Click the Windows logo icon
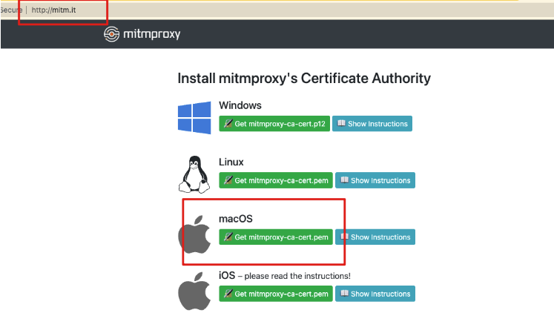The image size is (554, 313). click(x=194, y=118)
